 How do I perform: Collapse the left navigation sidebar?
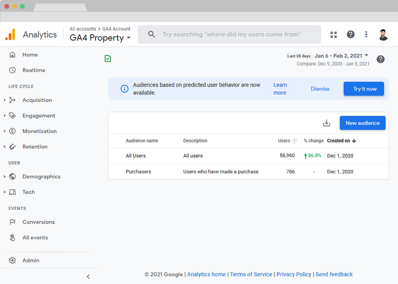pyautogui.click(x=88, y=277)
